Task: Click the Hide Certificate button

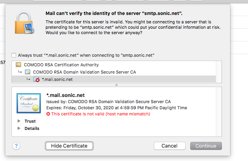Action: tap(69, 146)
